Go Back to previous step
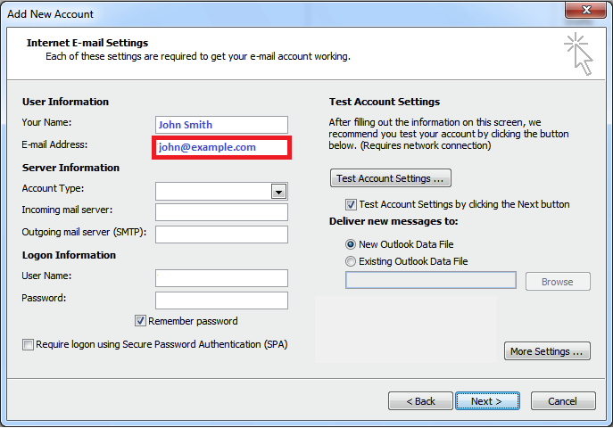The height and width of the screenshot is (428, 613). coord(420,401)
